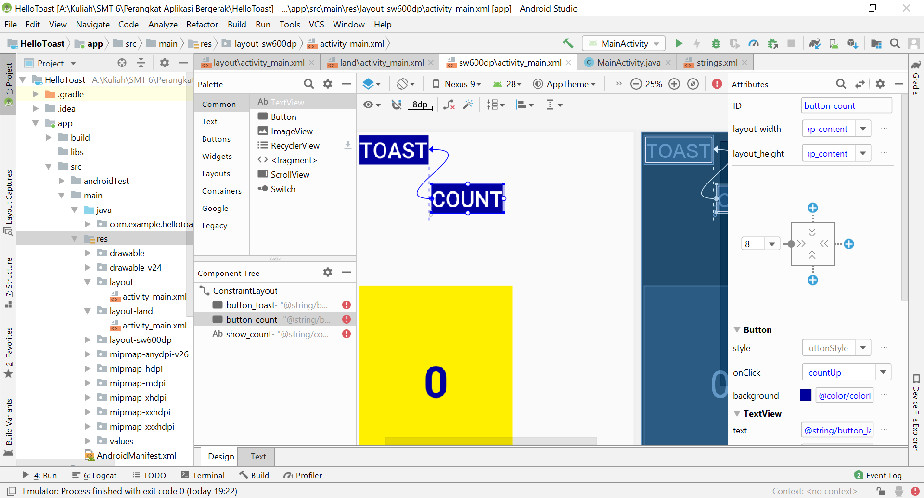Viewport: 924px width, 498px height.
Task: Open the Terminal tool window
Action: [208, 475]
